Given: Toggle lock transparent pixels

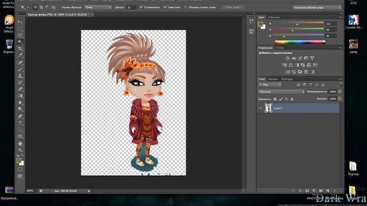Looking at the screenshot, I should [275, 99].
